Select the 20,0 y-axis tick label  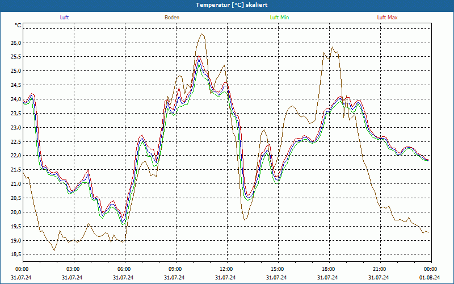click(x=15, y=212)
